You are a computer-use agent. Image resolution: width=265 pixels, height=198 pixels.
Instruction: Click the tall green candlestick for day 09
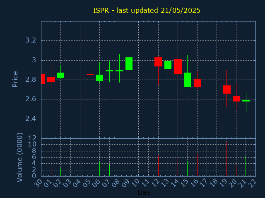pyautogui.click(x=129, y=64)
